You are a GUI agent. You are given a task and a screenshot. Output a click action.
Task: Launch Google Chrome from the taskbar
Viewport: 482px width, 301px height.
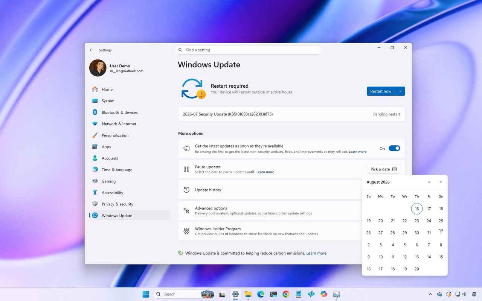tap(286, 294)
